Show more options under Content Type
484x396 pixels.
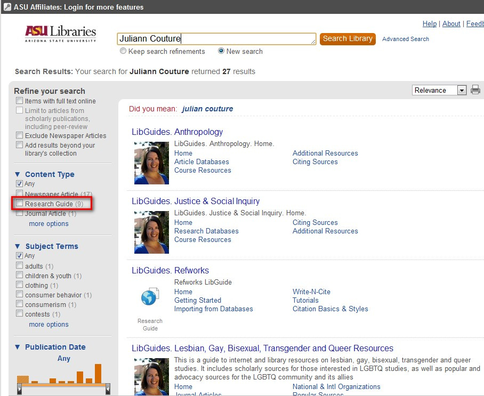[x=49, y=223]
